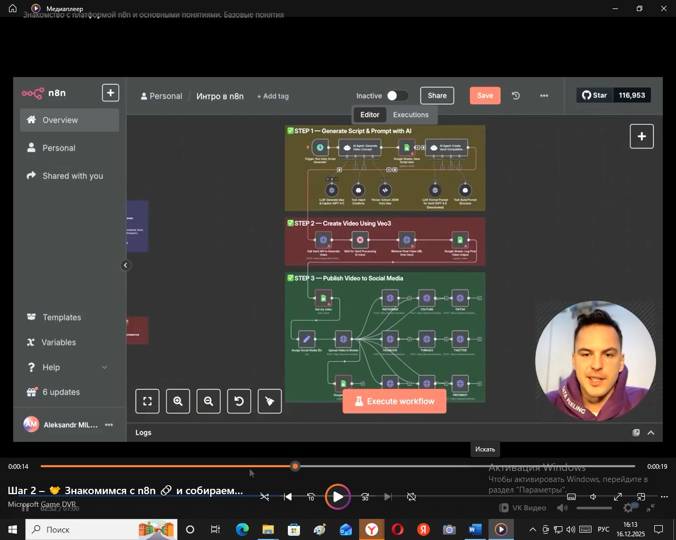Screen dimensions: 676x540
Task: Open the Logs panel header
Action: 144,432
